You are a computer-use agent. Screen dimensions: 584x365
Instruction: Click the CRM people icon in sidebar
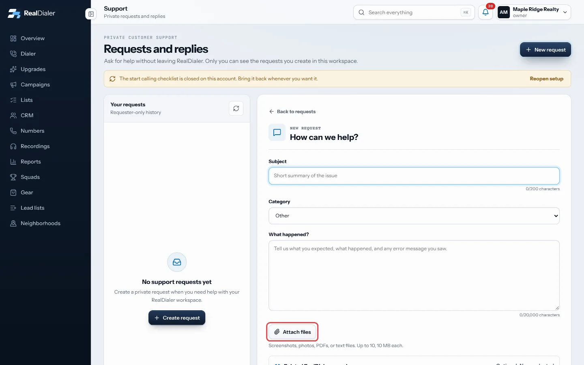coord(13,116)
